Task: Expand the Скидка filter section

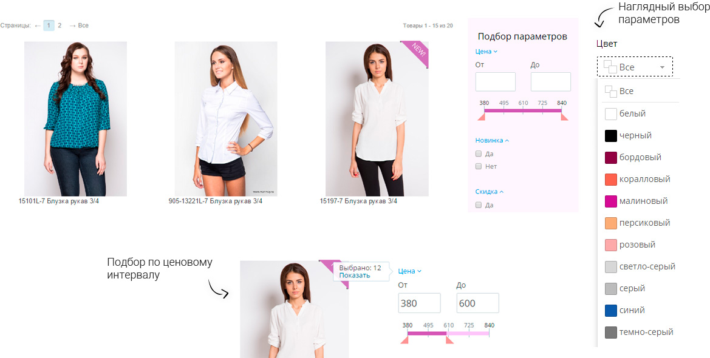Action: [x=490, y=192]
